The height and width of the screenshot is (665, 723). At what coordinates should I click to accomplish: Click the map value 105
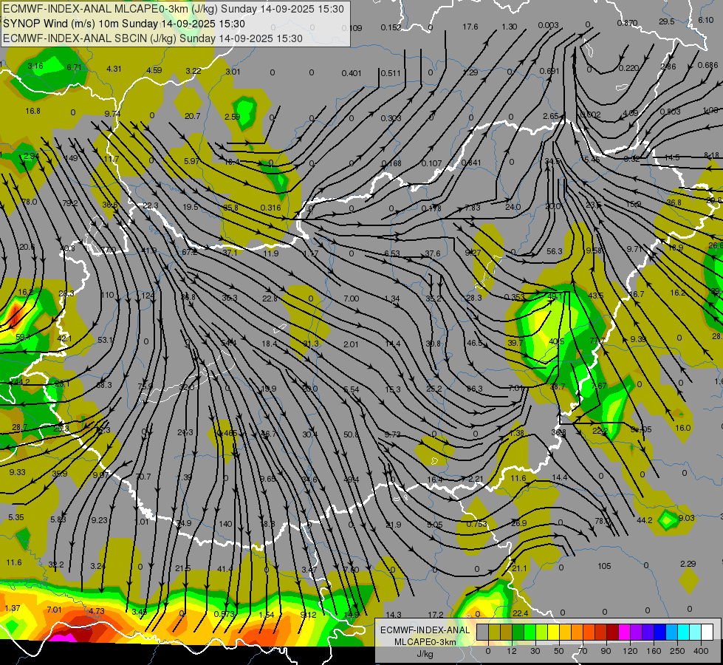click(x=604, y=566)
